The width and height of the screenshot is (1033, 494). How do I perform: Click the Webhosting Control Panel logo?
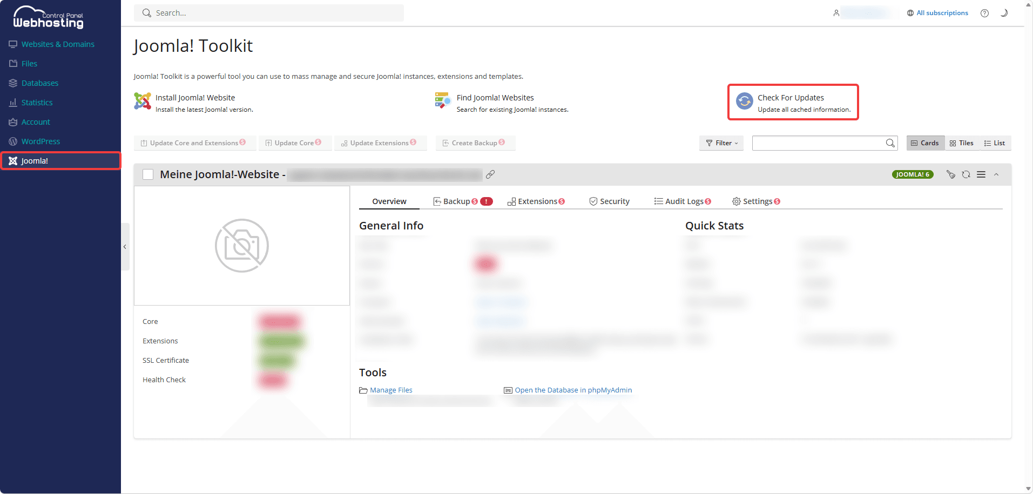coord(49,17)
